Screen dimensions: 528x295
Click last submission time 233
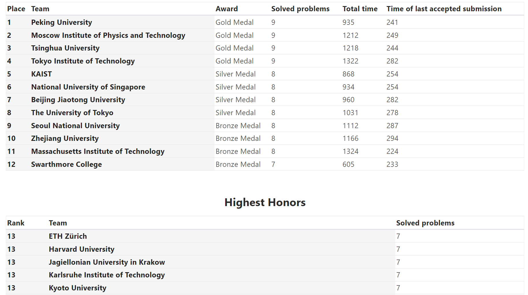pyautogui.click(x=392, y=165)
